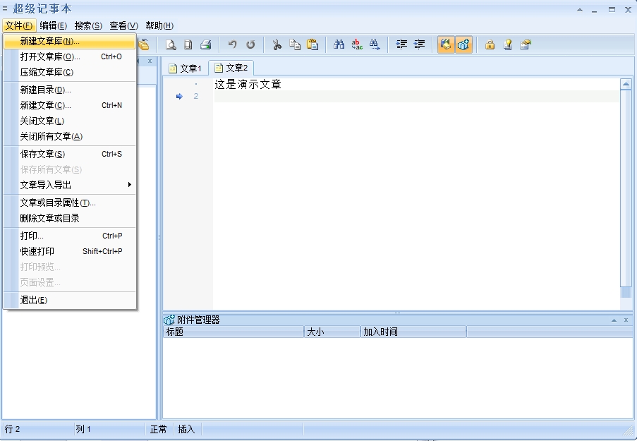This screenshot has width=637, height=441.
Task: Toggle the directory tree panel button
Action: click(446, 44)
